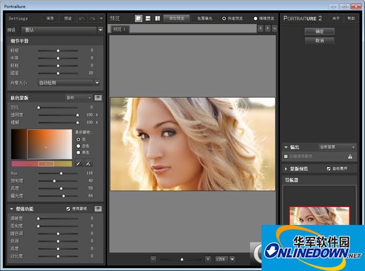
Task: Select the 黑色 show-mask radio button
Action: click(79, 152)
